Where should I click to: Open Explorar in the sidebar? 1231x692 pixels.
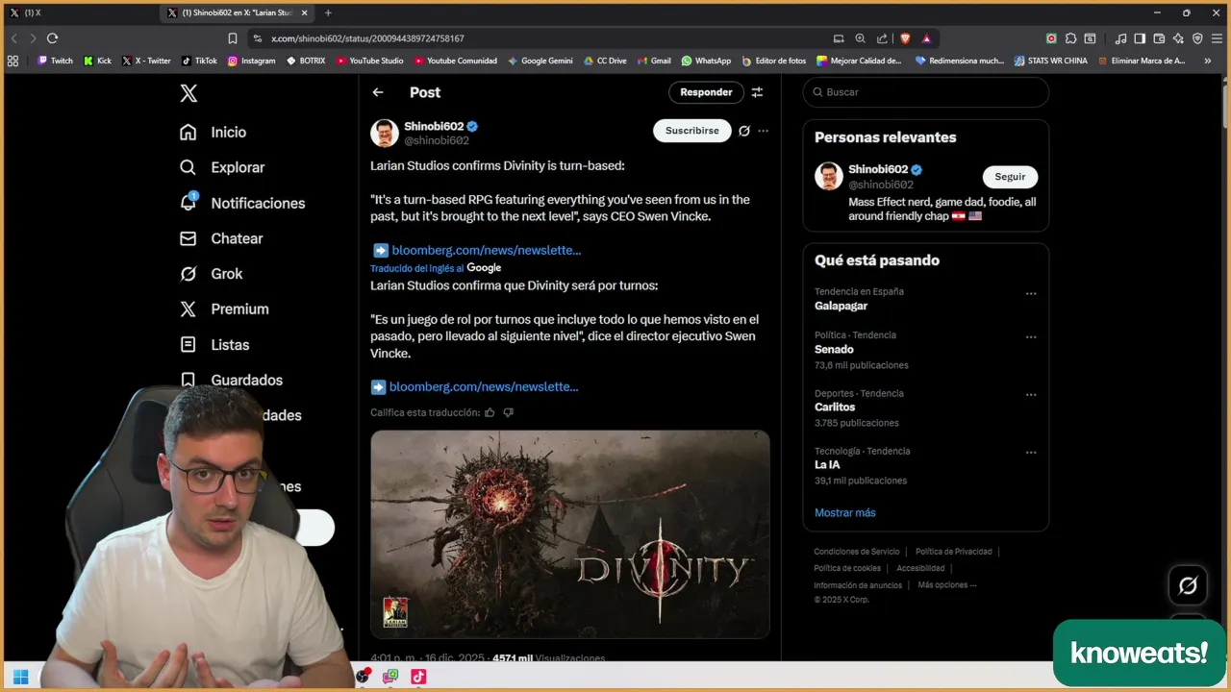tap(222, 167)
